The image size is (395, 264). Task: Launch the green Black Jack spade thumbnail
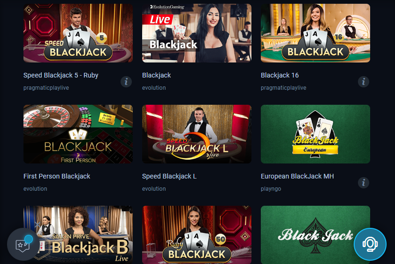(x=315, y=235)
